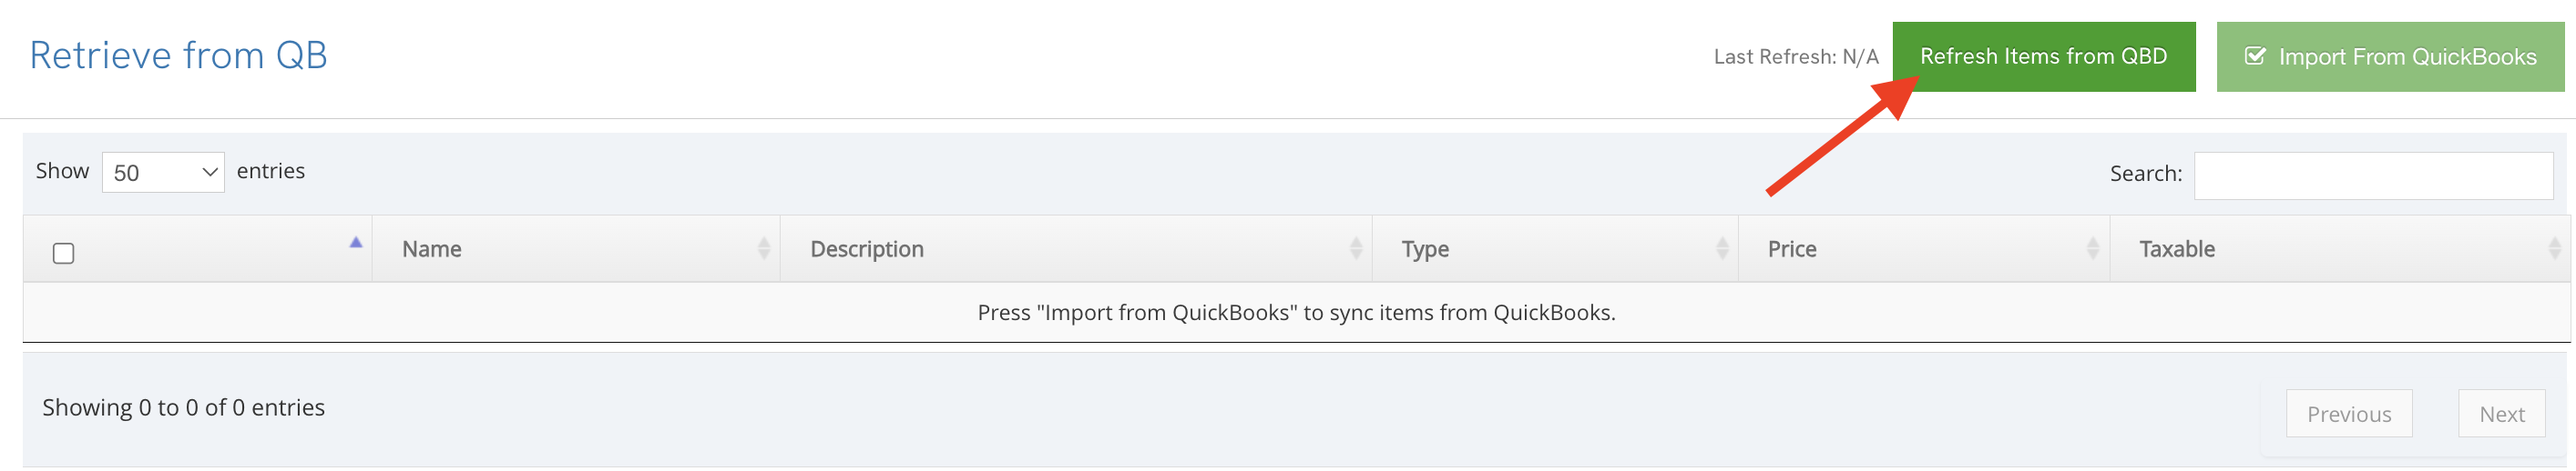Viewport: 2576px width, 471px height.
Task: Click the checkmark icon on the Import button
Action: coord(2255,55)
